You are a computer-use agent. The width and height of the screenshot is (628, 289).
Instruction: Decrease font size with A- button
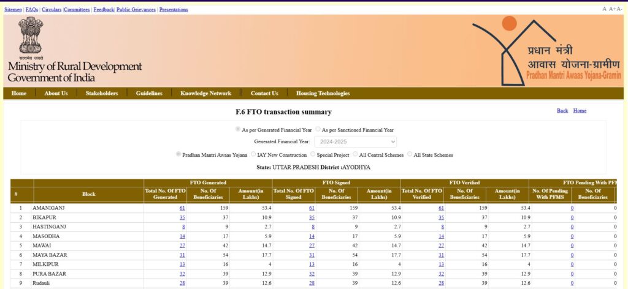(x=619, y=9)
